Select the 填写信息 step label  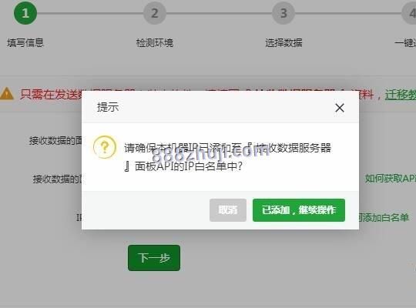pyautogui.click(x=25, y=42)
